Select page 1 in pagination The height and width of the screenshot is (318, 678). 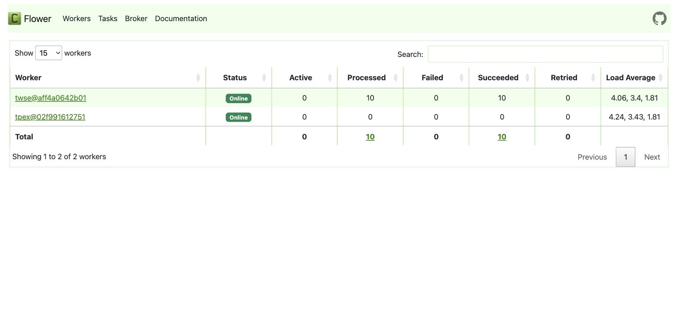coord(625,157)
